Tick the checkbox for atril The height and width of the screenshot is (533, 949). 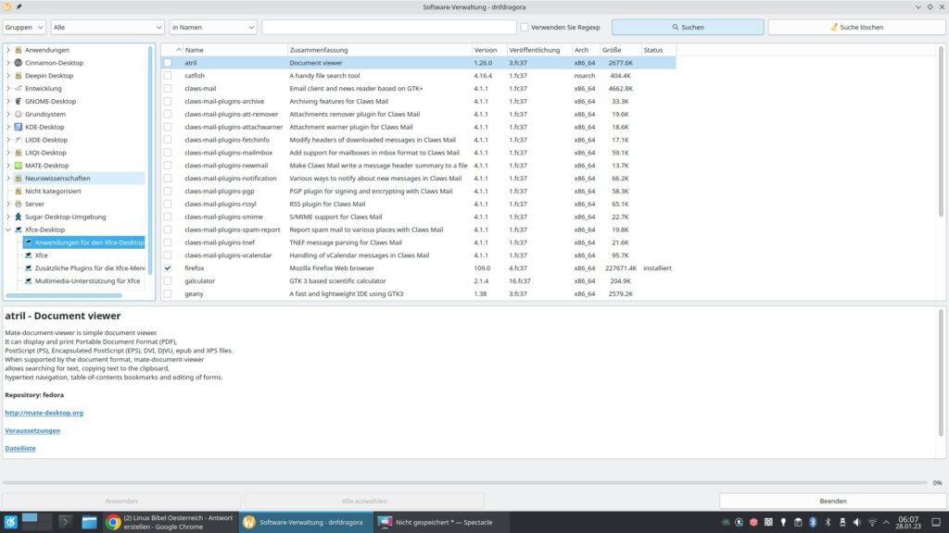point(168,63)
